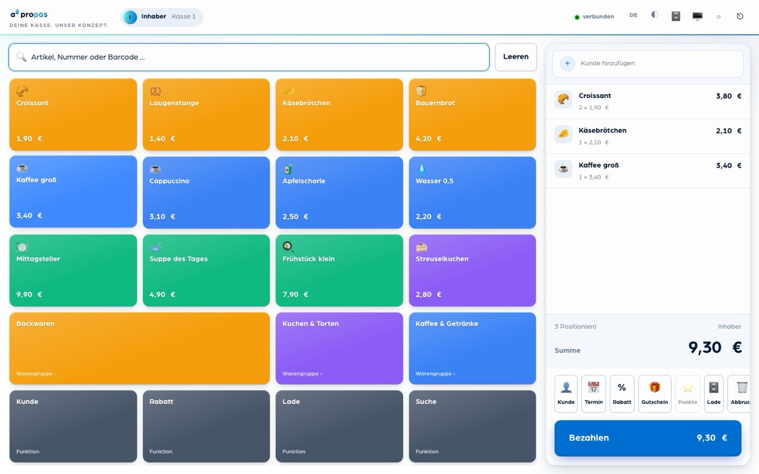Open the Suche Funktion tile

(x=472, y=426)
